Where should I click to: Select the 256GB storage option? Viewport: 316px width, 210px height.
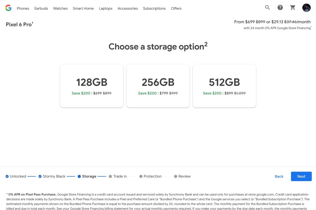click(x=158, y=85)
